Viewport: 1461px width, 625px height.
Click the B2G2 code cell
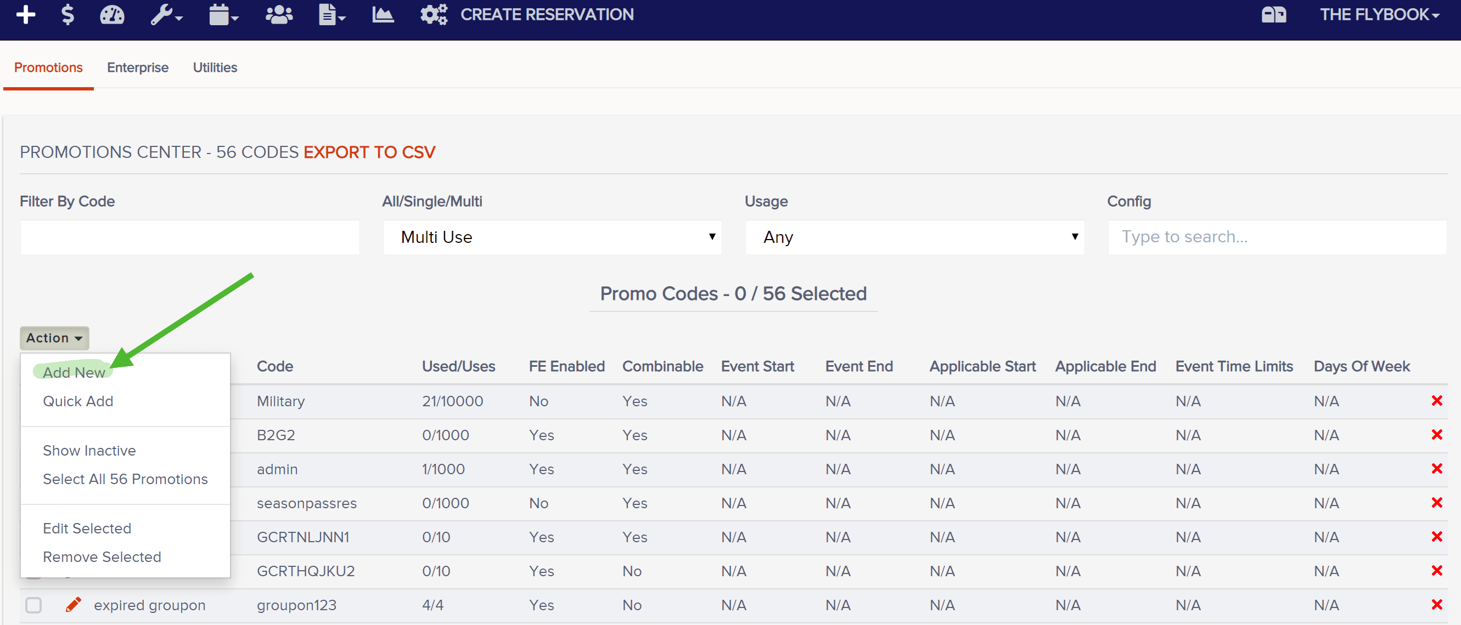(276, 435)
